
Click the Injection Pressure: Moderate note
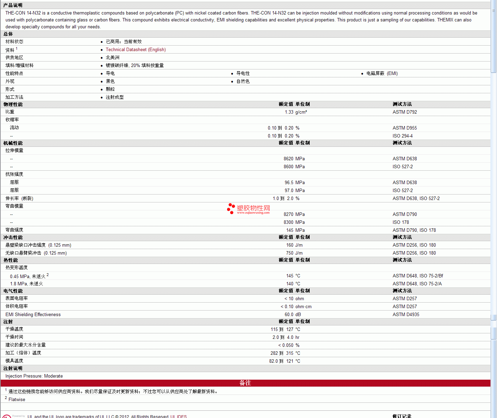click(x=34, y=376)
